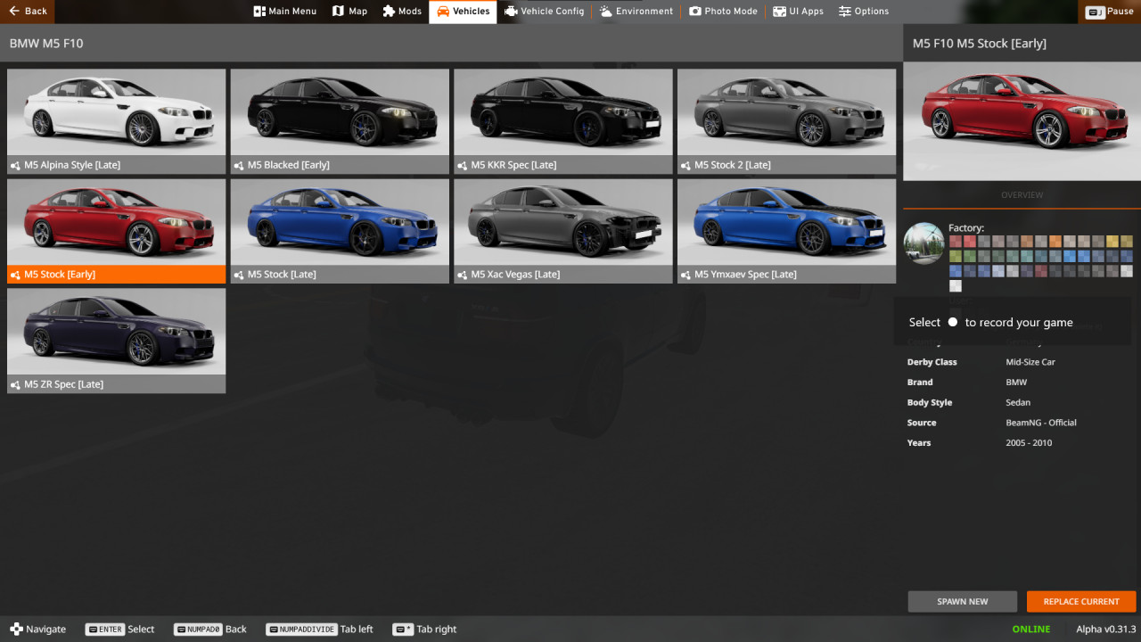The image size is (1141, 642).
Task: Click the REPLACE CURRENT button
Action: [1081, 602]
